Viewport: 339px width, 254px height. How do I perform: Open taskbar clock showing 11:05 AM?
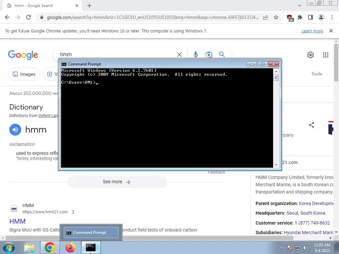[322, 248]
